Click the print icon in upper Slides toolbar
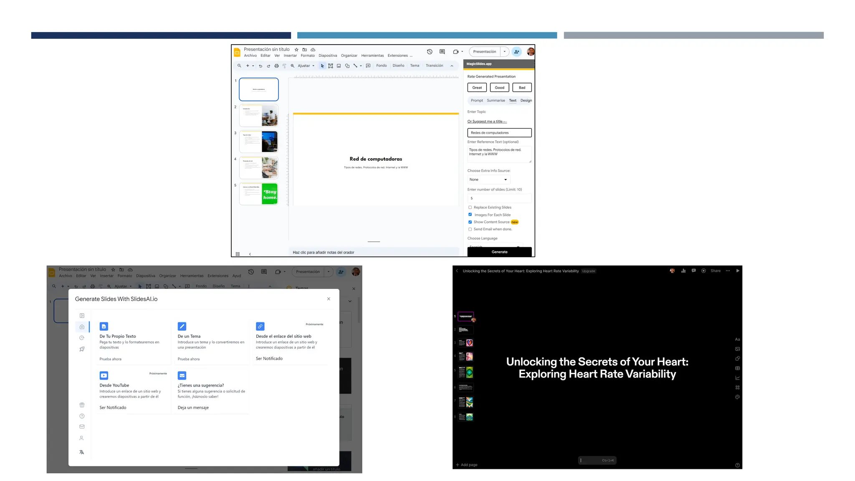855x481 pixels. click(276, 66)
